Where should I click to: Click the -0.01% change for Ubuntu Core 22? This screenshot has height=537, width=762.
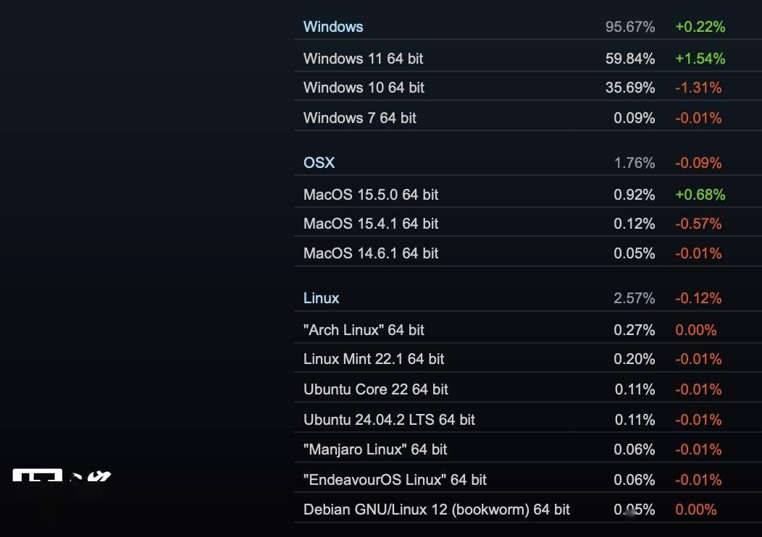(x=698, y=389)
